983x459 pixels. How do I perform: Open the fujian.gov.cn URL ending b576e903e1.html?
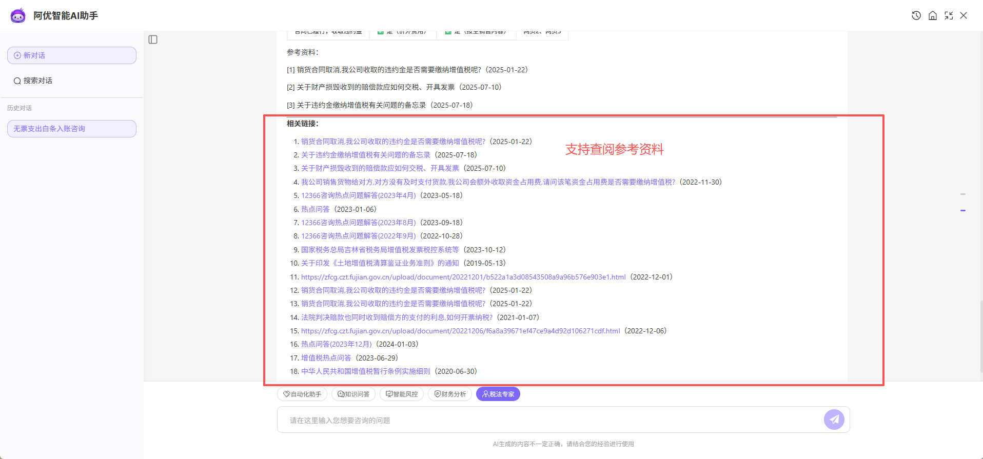(x=463, y=277)
